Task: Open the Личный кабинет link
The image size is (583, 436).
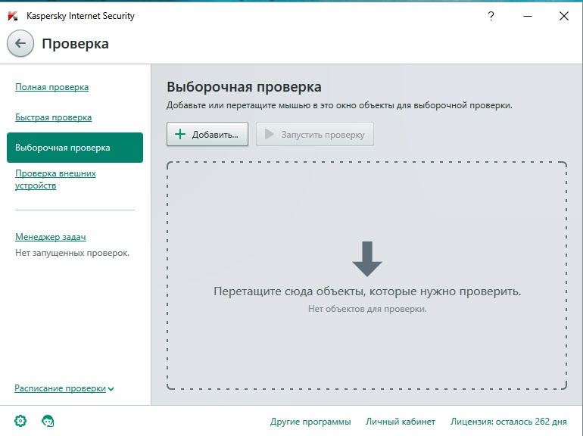Action: pyautogui.click(x=400, y=422)
